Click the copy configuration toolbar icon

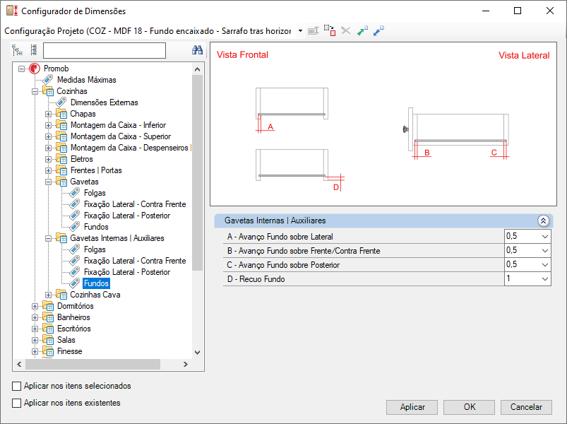click(x=330, y=31)
